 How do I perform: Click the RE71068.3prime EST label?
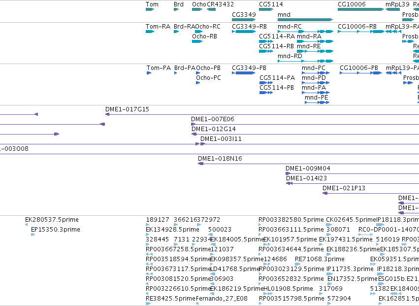tap(320, 260)
